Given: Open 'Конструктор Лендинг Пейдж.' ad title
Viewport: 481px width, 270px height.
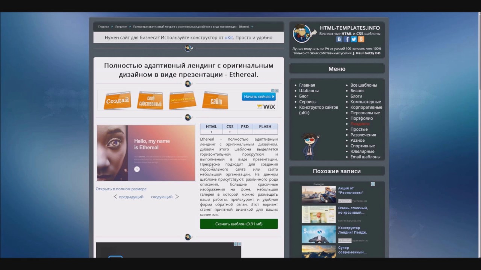Looking at the screenshot, I should [352, 230].
